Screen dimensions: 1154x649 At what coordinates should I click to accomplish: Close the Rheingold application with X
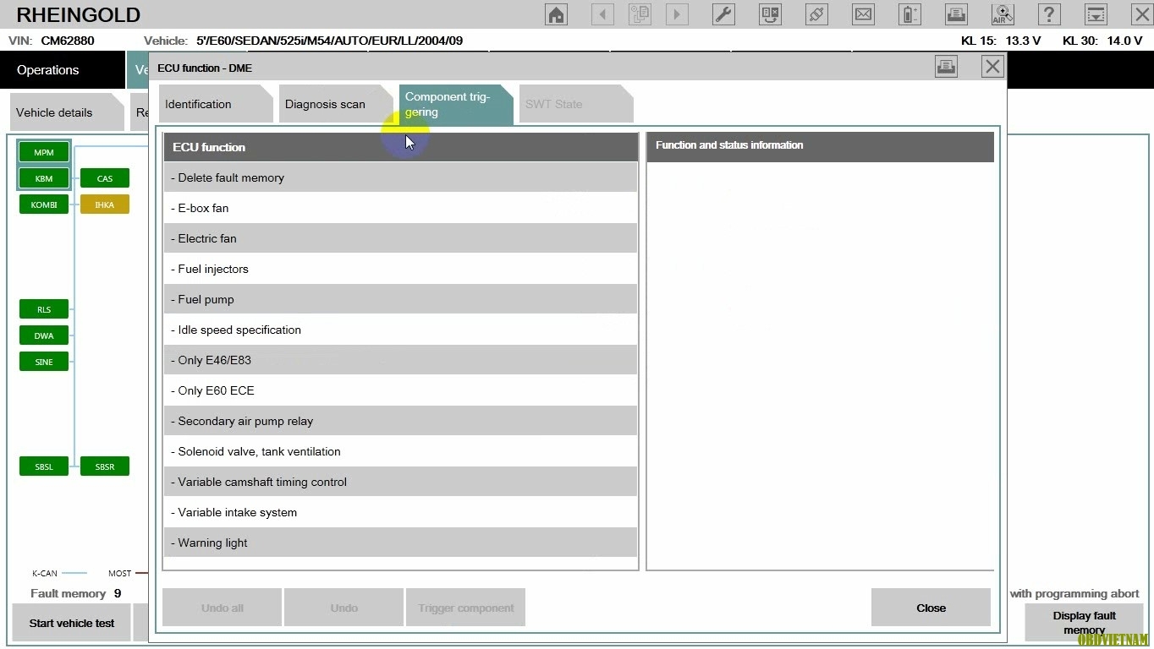[x=1141, y=14]
